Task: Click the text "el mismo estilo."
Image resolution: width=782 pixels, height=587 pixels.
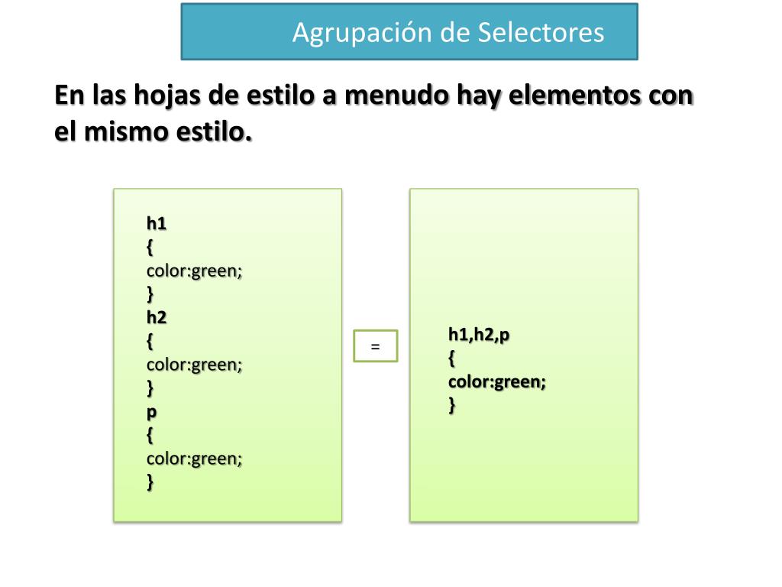Action: (153, 132)
